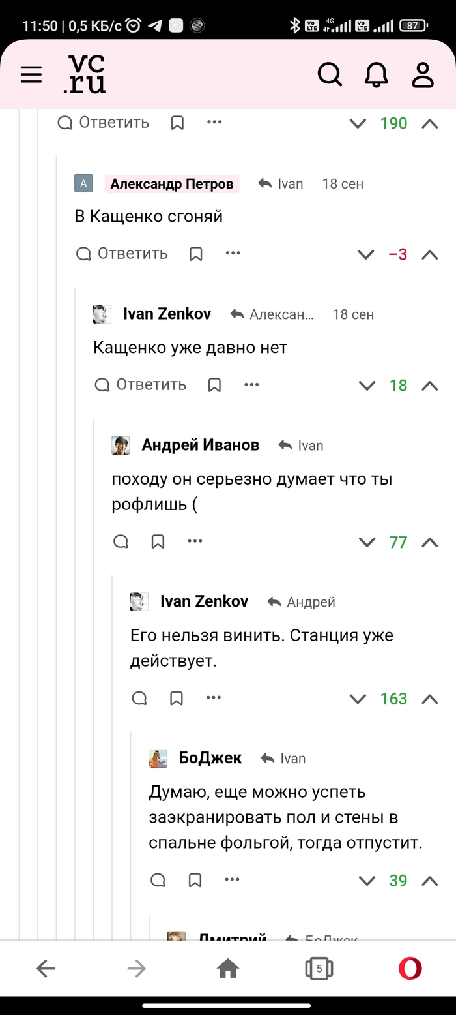
Task: Open Андрей Иванов's profile avatar
Action: click(121, 446)
